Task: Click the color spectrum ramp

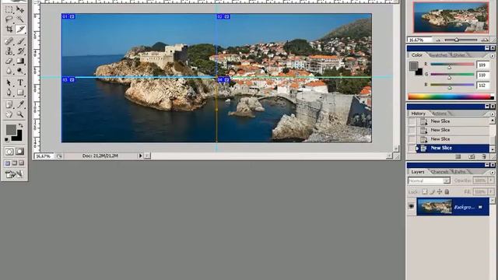Action: pos(451,96)
